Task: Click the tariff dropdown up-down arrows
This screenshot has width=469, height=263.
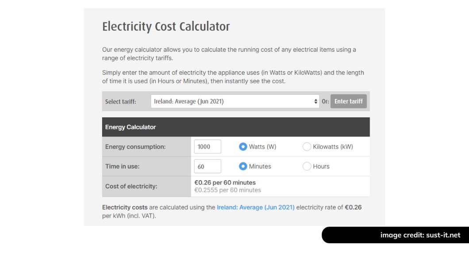Action: (315, 101)
